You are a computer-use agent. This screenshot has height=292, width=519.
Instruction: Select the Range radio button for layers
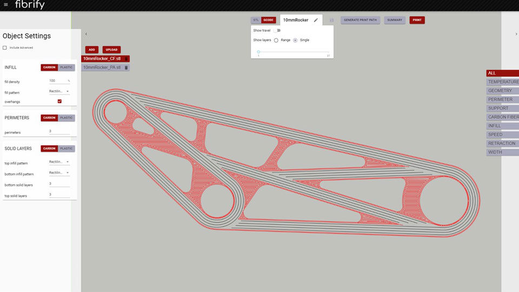click(276, 40)
